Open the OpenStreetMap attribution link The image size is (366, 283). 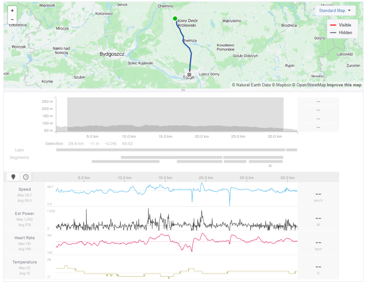tap(310, 85)
